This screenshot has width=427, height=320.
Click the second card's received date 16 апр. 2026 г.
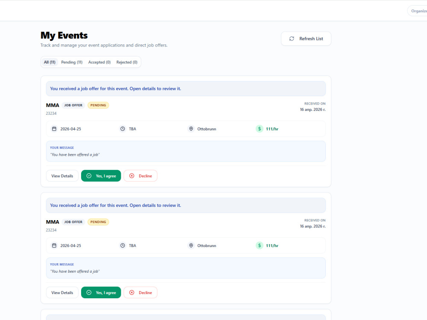[313, 227]
